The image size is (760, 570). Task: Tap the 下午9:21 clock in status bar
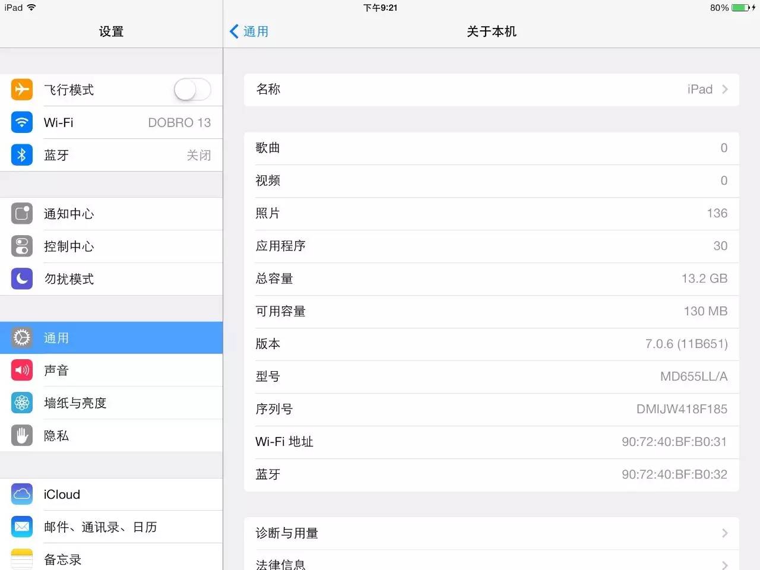(x=380, y=8)
